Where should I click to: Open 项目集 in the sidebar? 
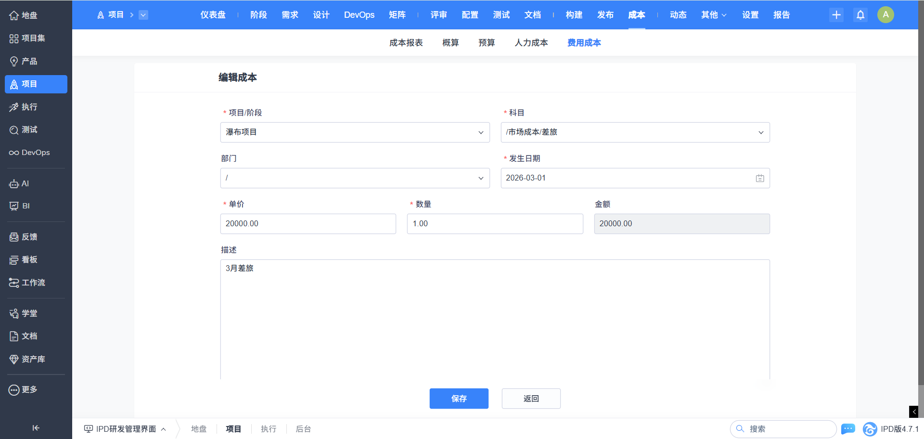pos(36,38)
